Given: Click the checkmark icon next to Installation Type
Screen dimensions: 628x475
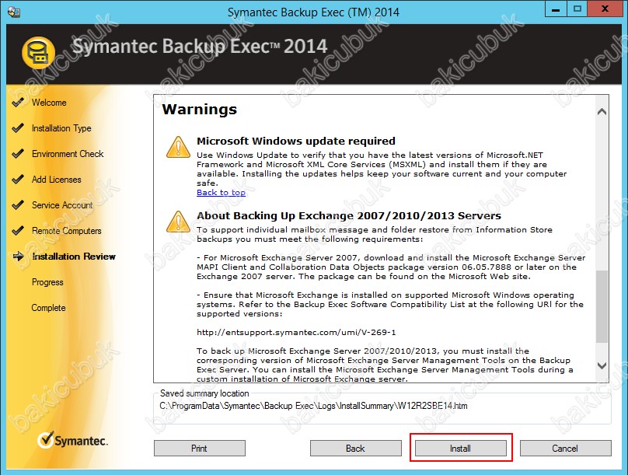Looking at the screenshot, I should [x=18, y=128].
